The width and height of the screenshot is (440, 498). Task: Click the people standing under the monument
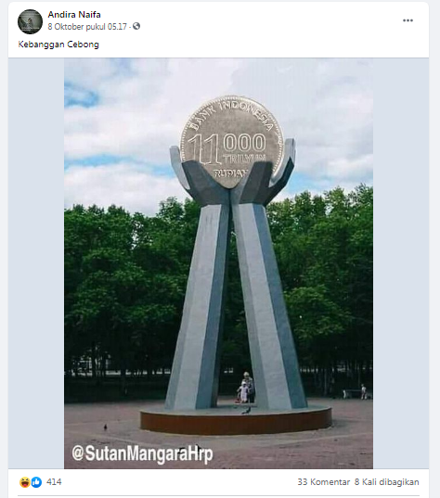(x=246, y=388)
